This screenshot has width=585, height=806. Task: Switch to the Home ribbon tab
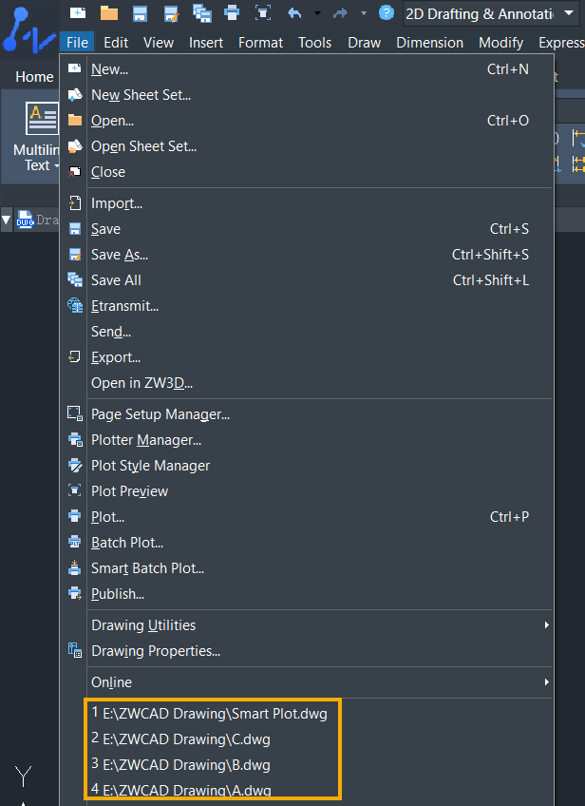point(34,77)
